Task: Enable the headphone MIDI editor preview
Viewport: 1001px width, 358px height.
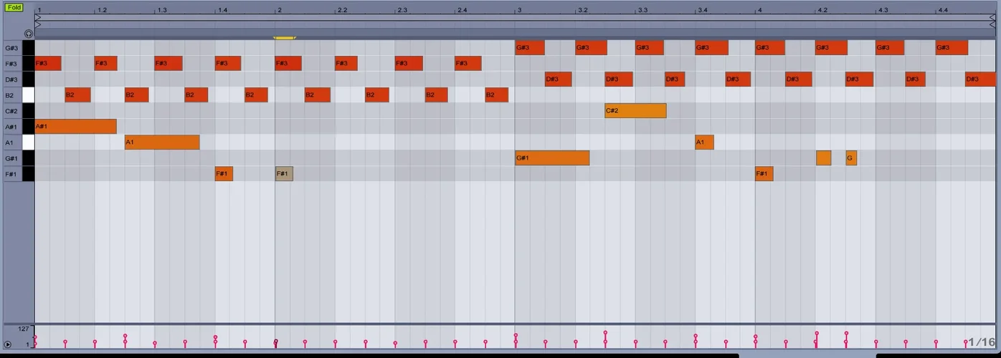Action: point(28,34)
